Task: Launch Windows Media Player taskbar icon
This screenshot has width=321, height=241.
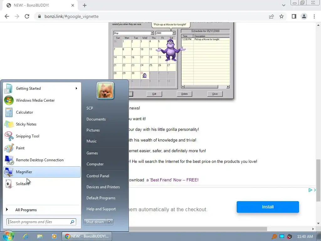Action: tap(54, 236)
